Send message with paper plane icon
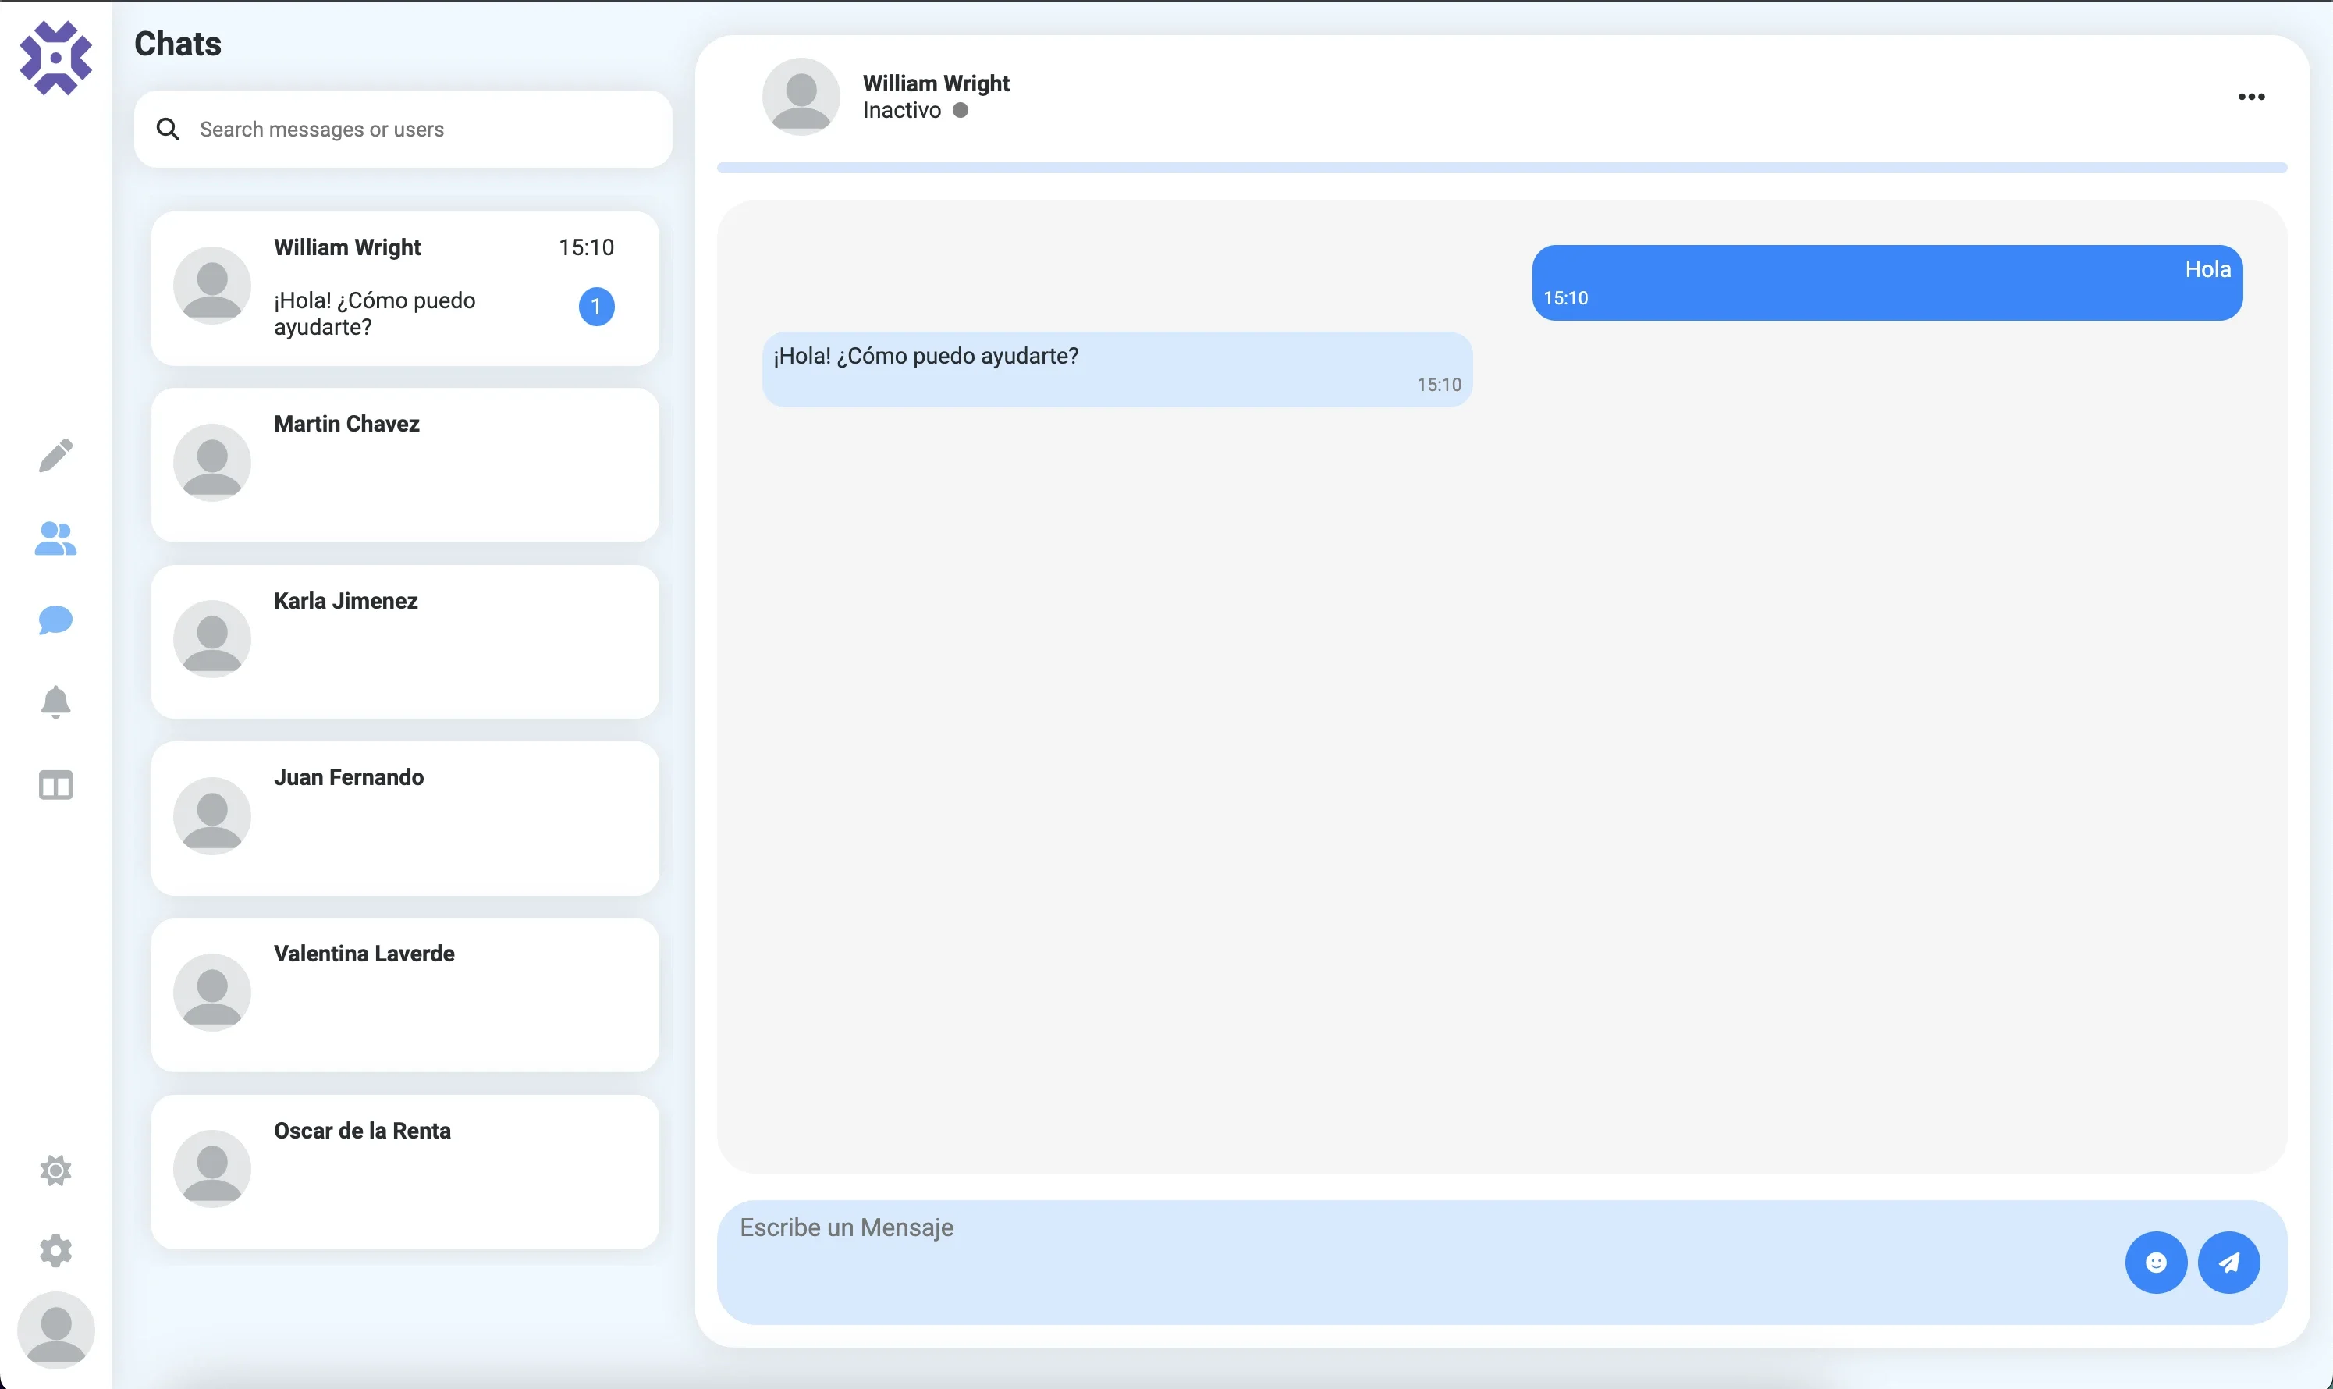 click(2231, 1262)
